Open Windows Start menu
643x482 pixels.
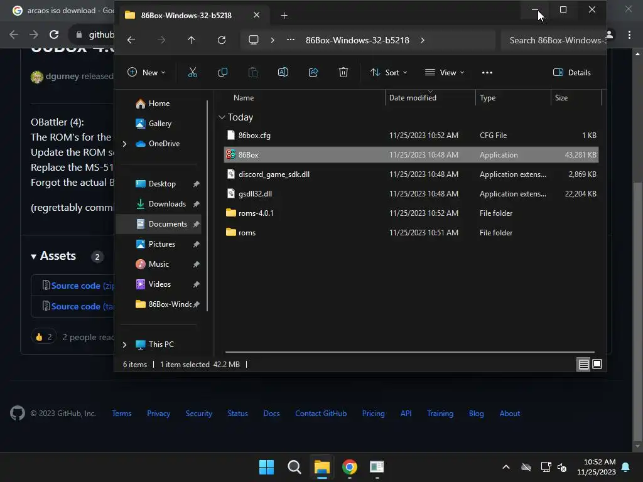click(266, 467)
